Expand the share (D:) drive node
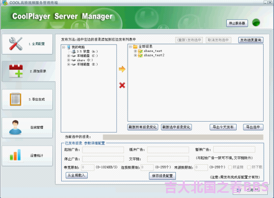The width and height of the screenshot is (274, 198). point(68,60)
